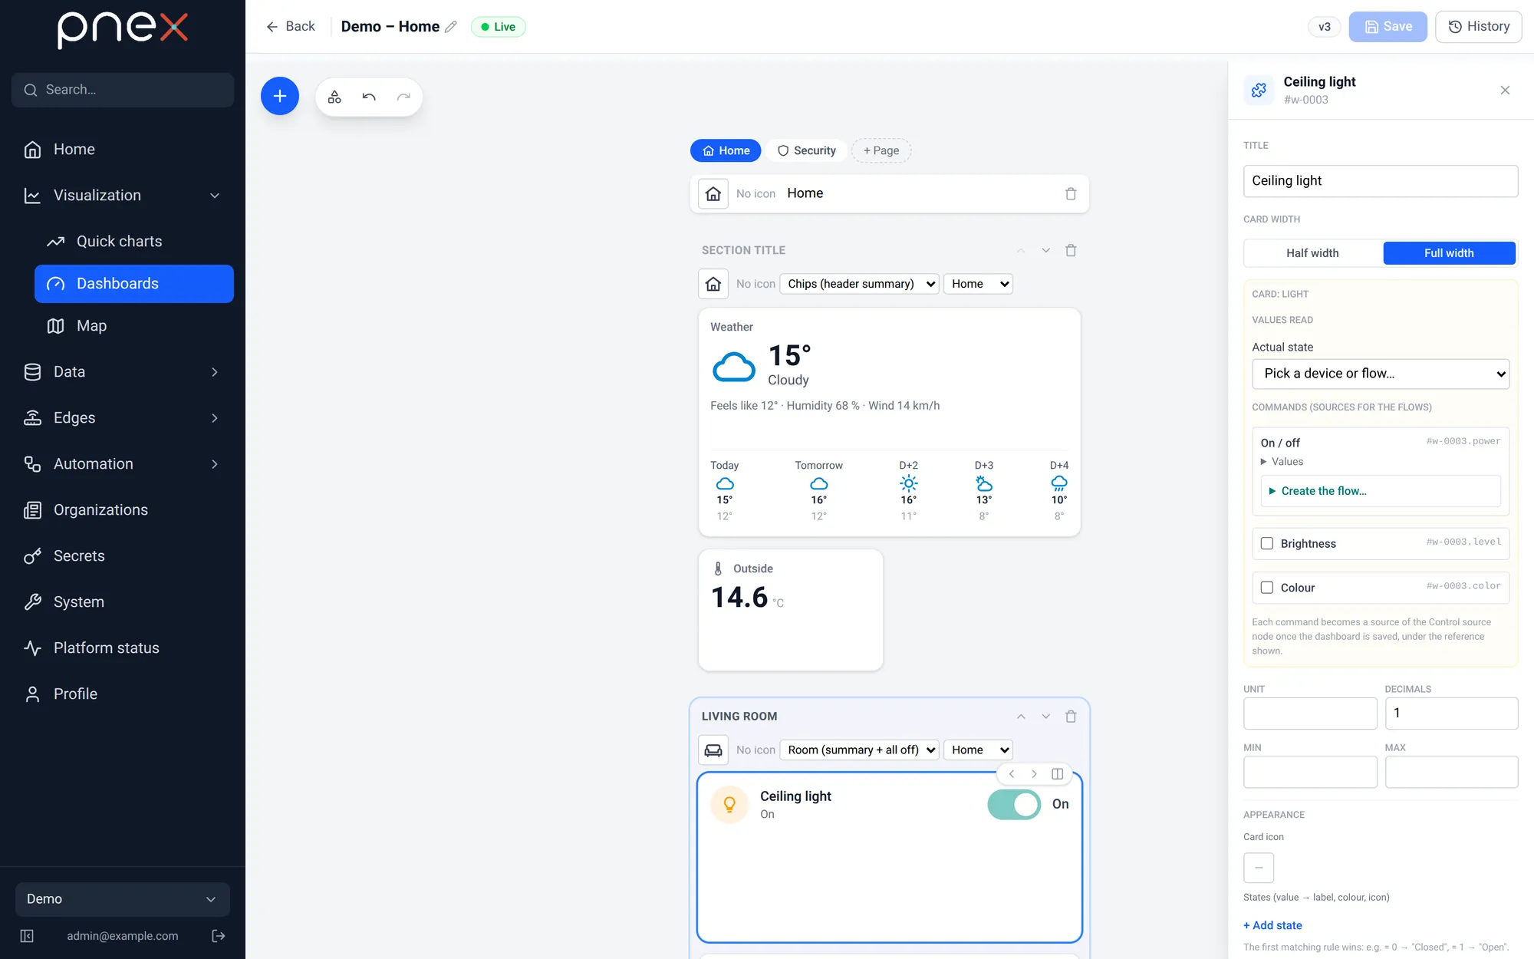Viewport: 1534px width, 959px height.
Task: Move Ceiling light card left
Action: 1012,774
